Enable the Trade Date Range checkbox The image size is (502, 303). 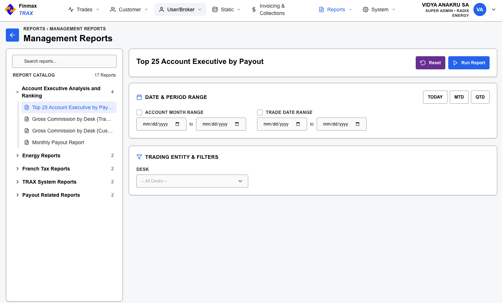(x=260, y=112)
